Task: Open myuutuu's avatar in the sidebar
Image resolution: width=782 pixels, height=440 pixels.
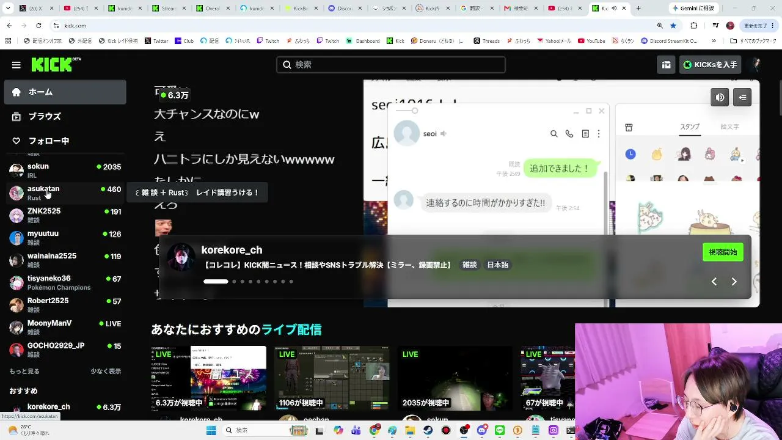Action: (16, 238)
